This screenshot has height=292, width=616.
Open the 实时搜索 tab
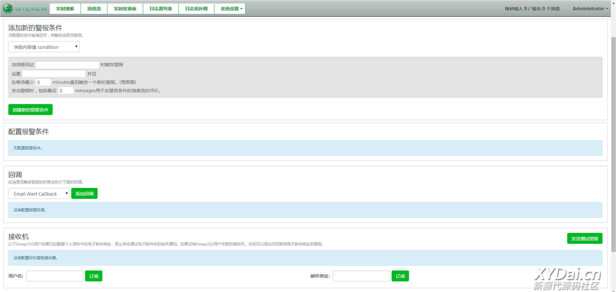[65, 9]
